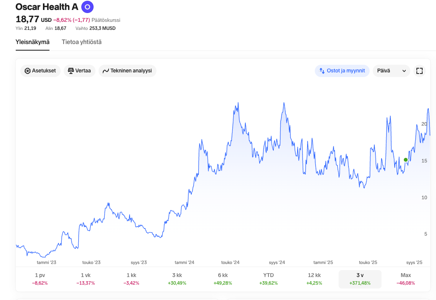Click the 5 price axis label
The width and height of the screenshot is (436, 300).
click(425, 234)
